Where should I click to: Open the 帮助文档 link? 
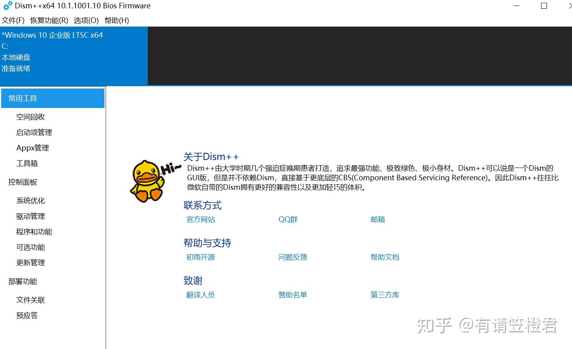(x=385, y=257)
